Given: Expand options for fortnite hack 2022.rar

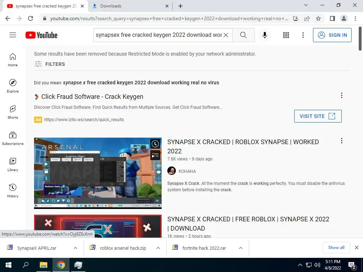Looking at the screenshot, I should (x=241, y=248).
